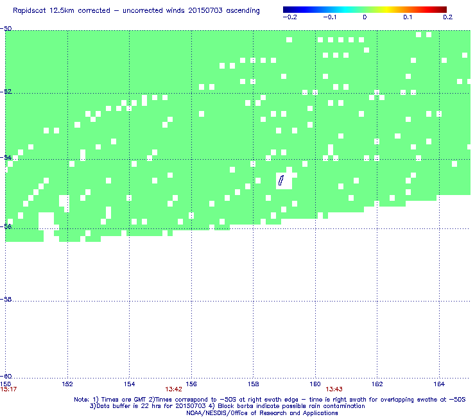Click the 156 longitude axis label

[x=191, y=384]
